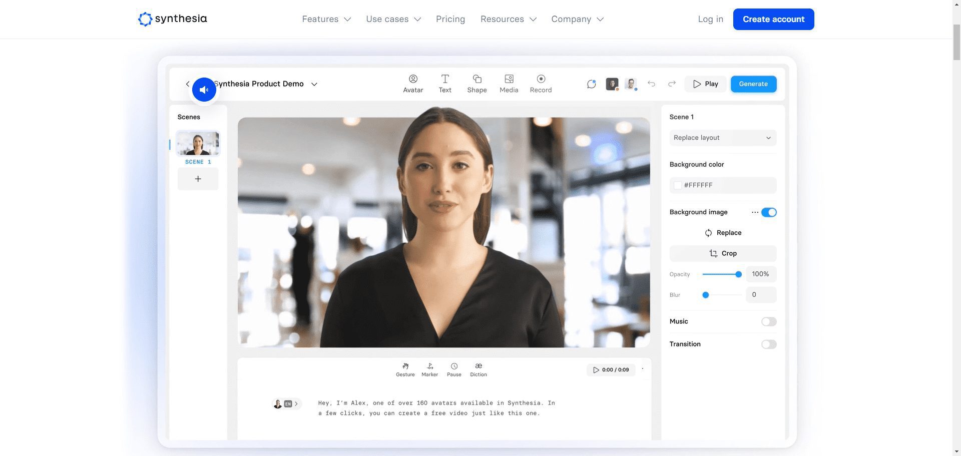Redo the last action
This screenshot has width=961, height=456.
pos(672,84)
